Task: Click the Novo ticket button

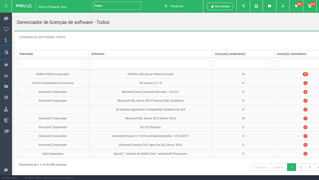Action: (x=220, y=6)
